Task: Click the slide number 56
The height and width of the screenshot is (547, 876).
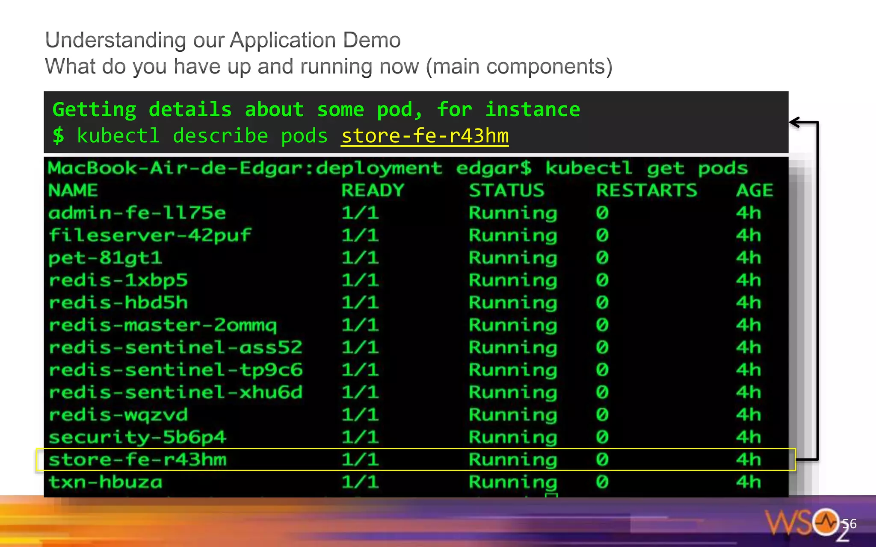Action: [x=849, y=523]
